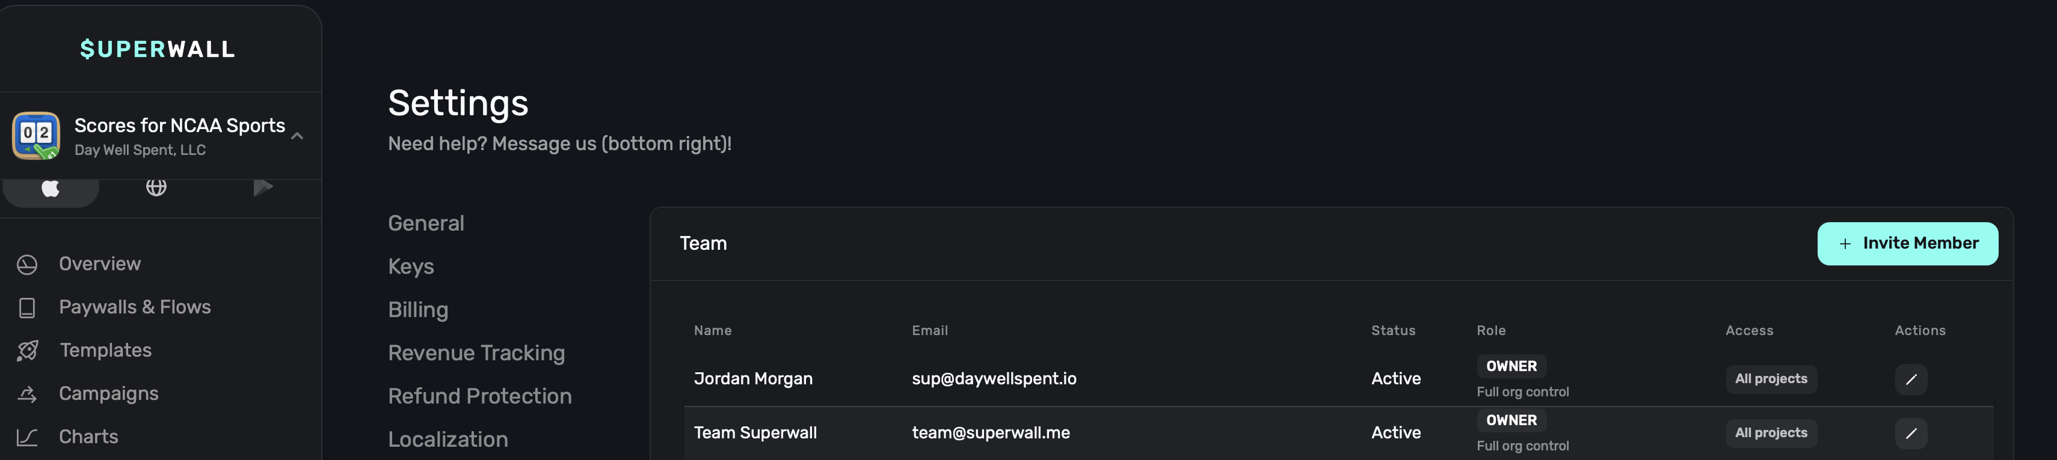Open the Charts page
2057x460 pixels.
[x=88, y=437]
